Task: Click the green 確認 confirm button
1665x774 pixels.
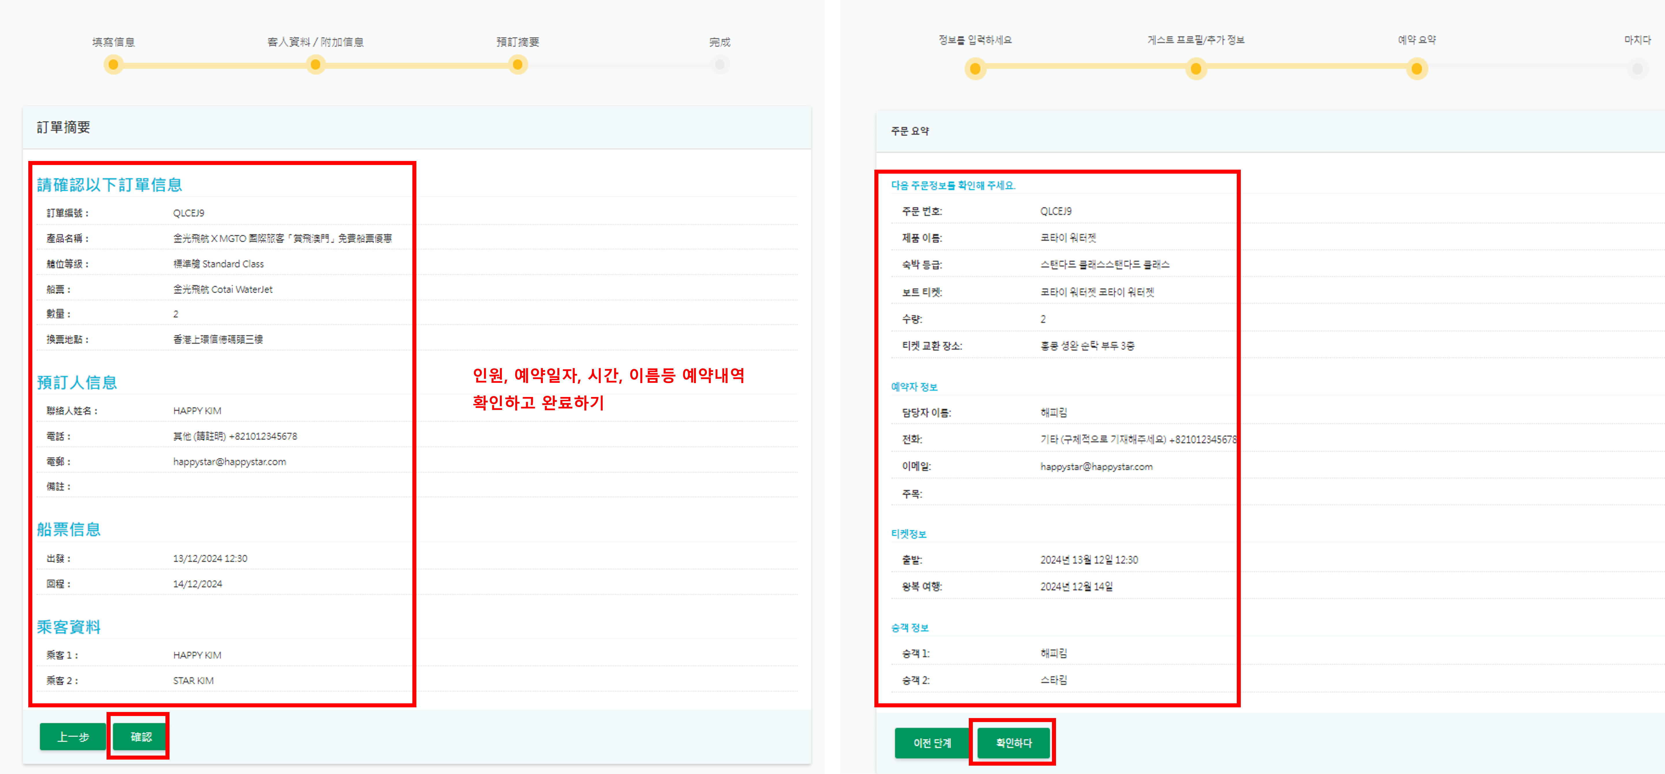Action: click(141, 736)
